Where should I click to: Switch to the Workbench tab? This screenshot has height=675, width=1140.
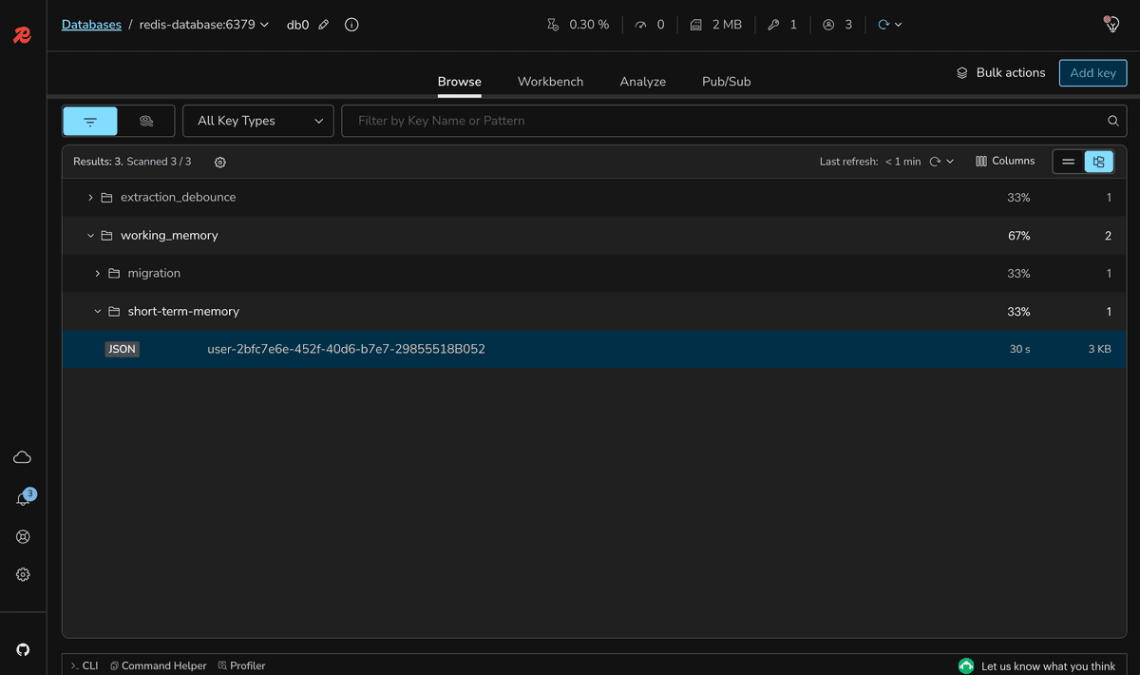click(x=550, y=82)
